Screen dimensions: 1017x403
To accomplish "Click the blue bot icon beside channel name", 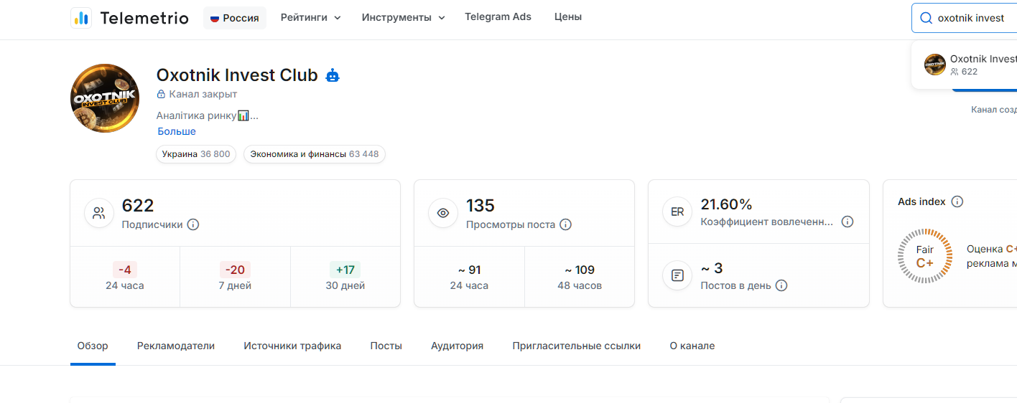I will (x=333, y=75).
